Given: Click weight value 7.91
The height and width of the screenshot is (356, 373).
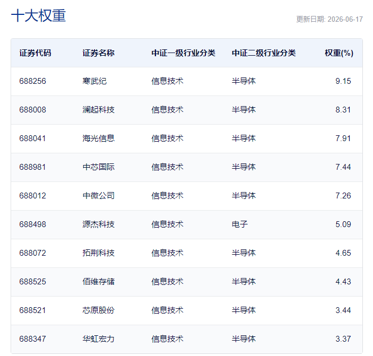Looking at the screenshot, I should [343, 138].
